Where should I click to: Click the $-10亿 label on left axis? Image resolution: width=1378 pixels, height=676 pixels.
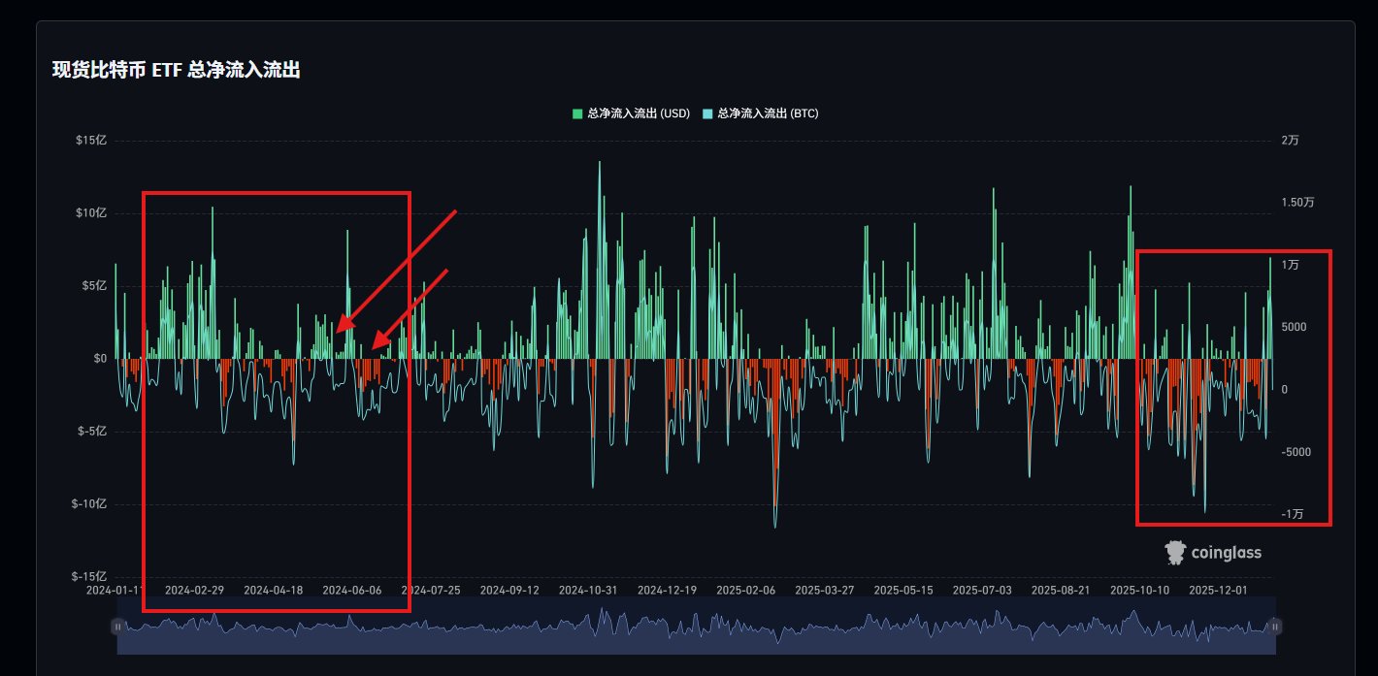[88, 504]
